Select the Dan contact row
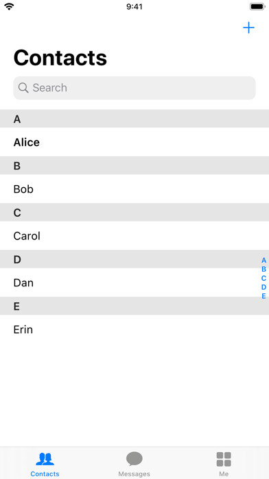The height and width of the screenshot is (479, 269). (134, 283)
